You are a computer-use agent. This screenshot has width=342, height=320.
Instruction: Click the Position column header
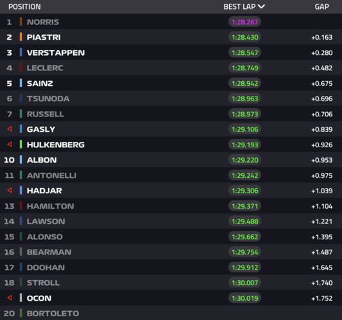click(24, 6)
